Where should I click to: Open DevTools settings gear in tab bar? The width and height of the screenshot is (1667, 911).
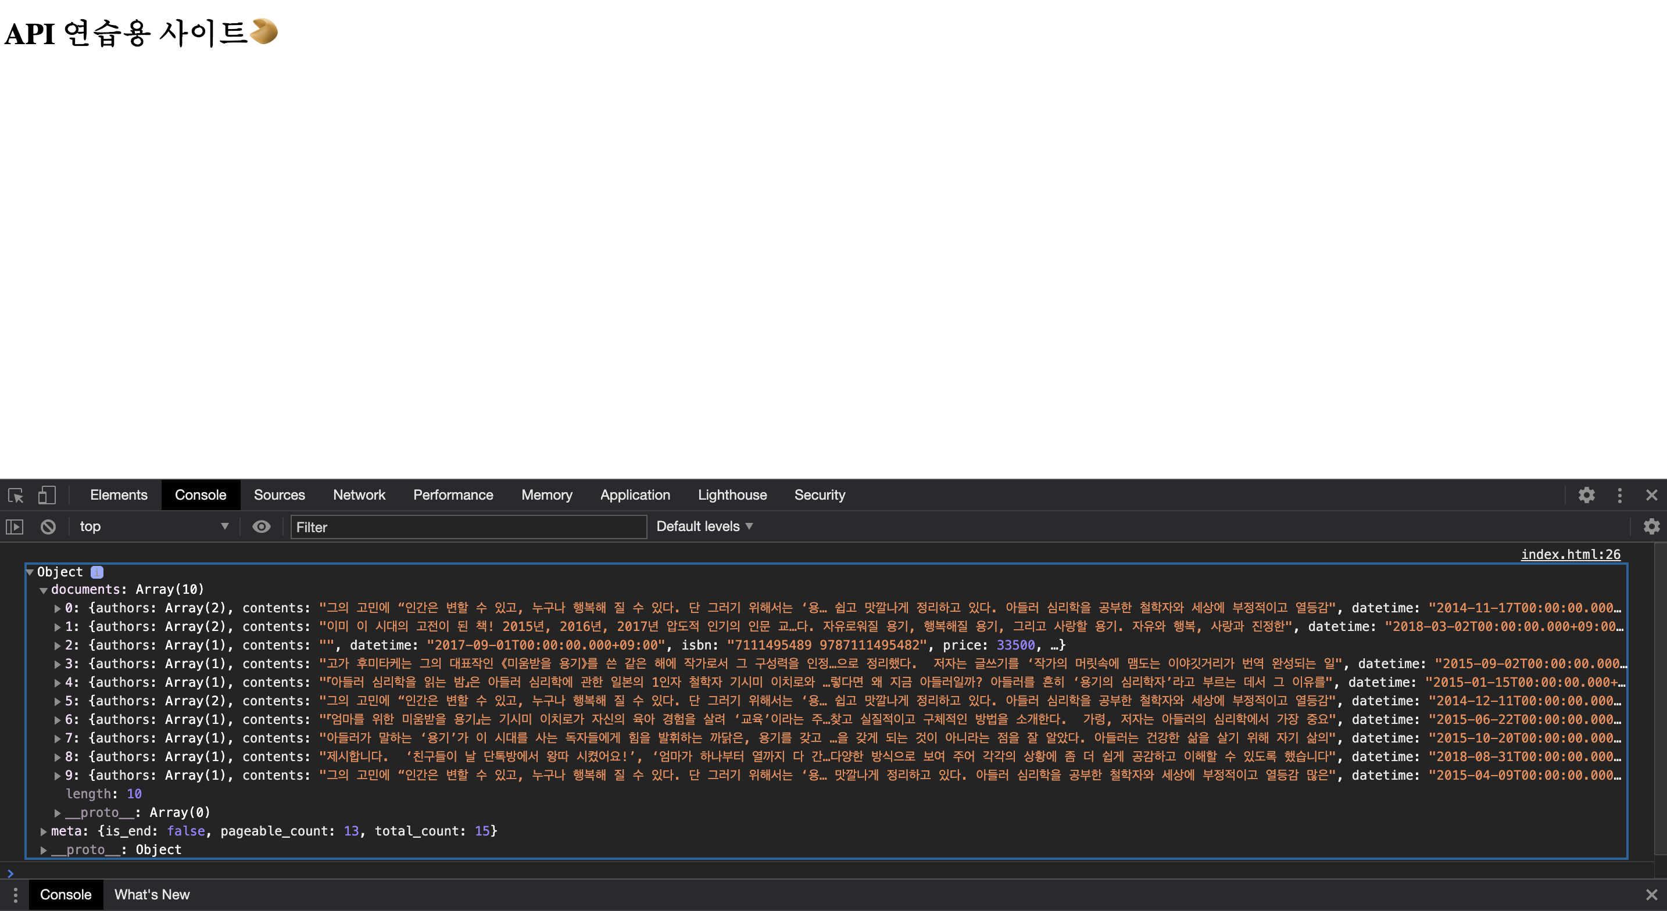(x=1586, y=495)
